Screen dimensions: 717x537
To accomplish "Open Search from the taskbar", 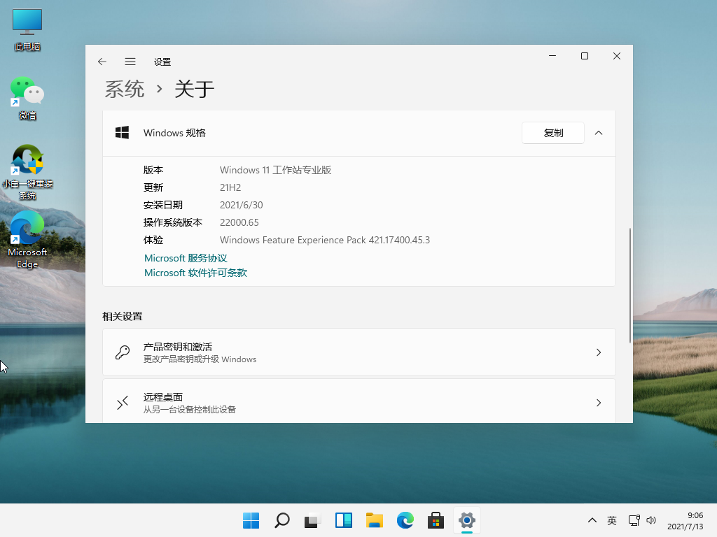I will [x=281, y=520].
